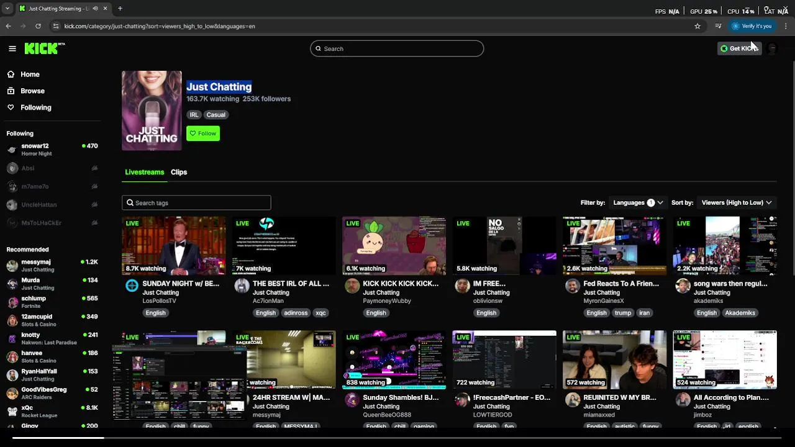The image size is (795, 447).
Task: Click the Casual category tag
Action: [216, 115]
